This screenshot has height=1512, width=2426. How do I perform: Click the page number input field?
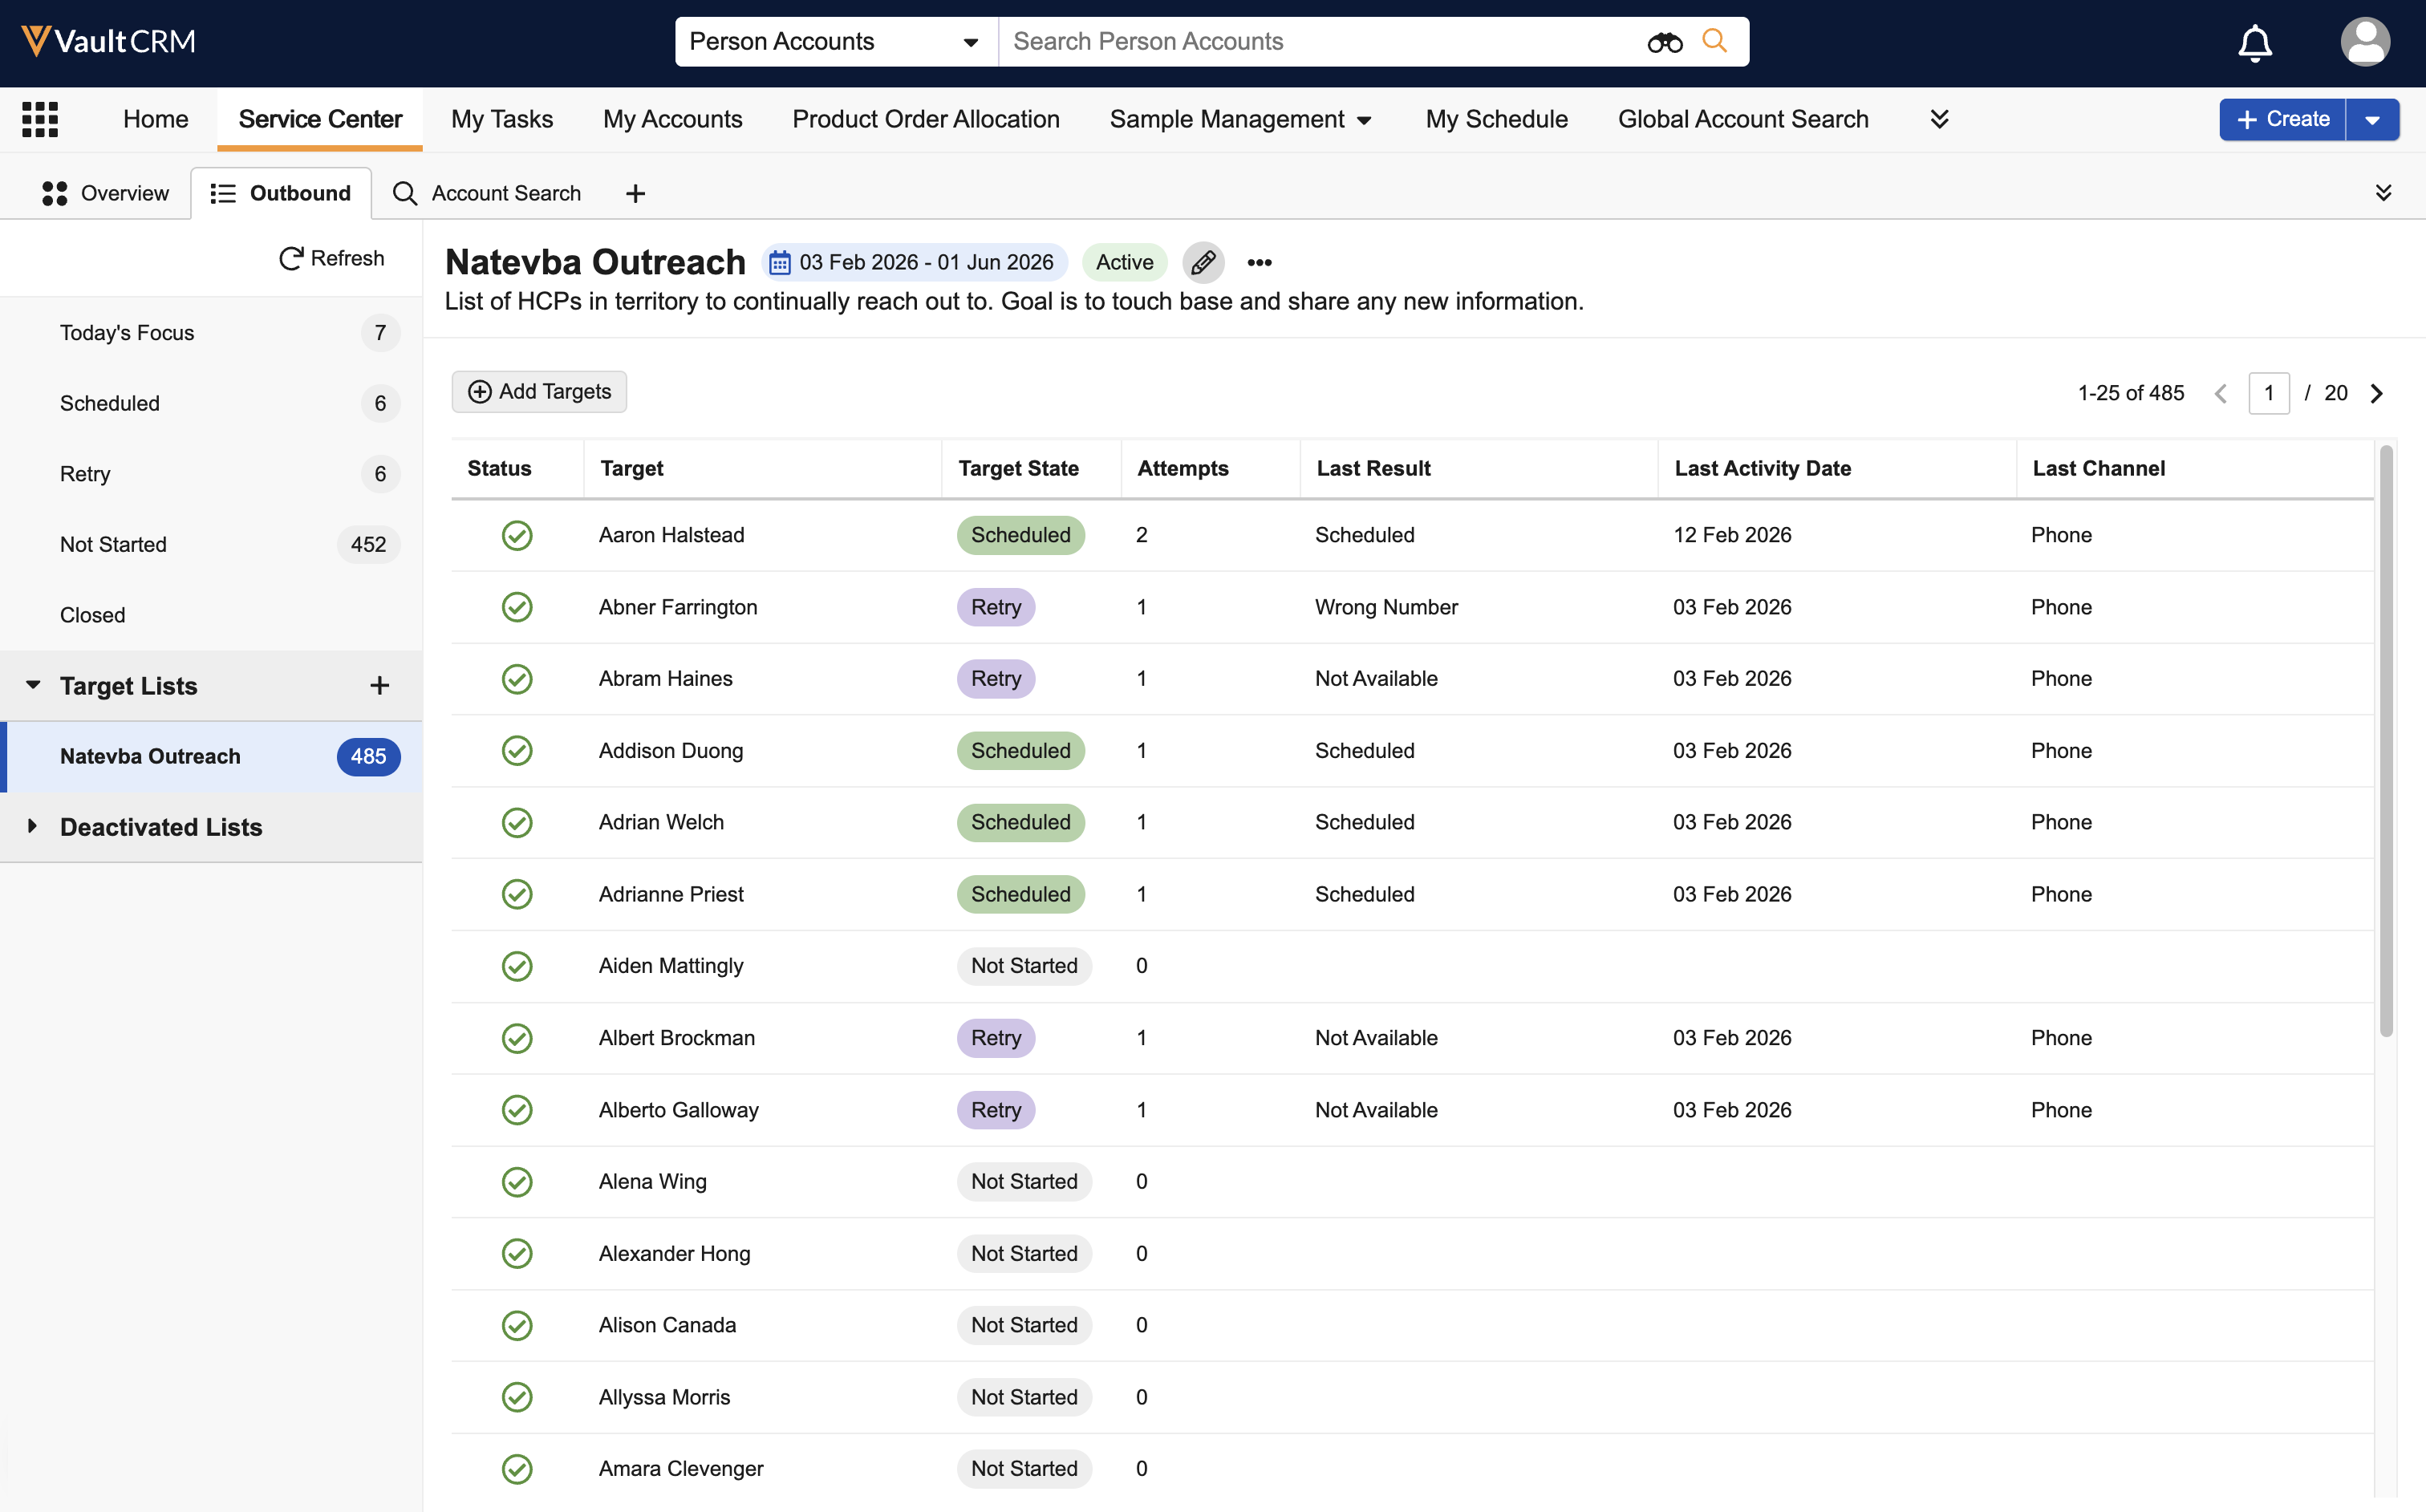[2268, 393]
